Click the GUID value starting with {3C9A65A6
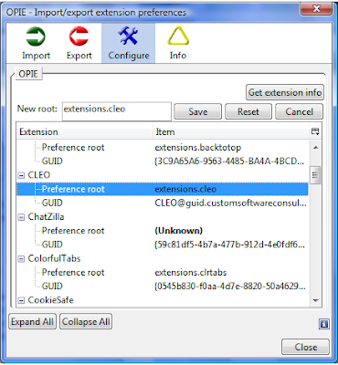Screen dimensions: 338x365 [x=229, y=162]
